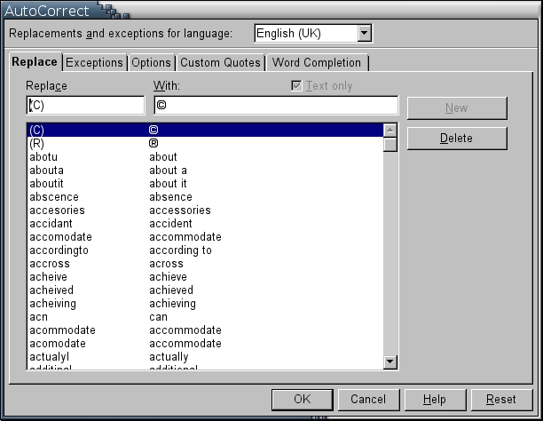
Task: Click the Replace text input field
Action: pos(85,106)
